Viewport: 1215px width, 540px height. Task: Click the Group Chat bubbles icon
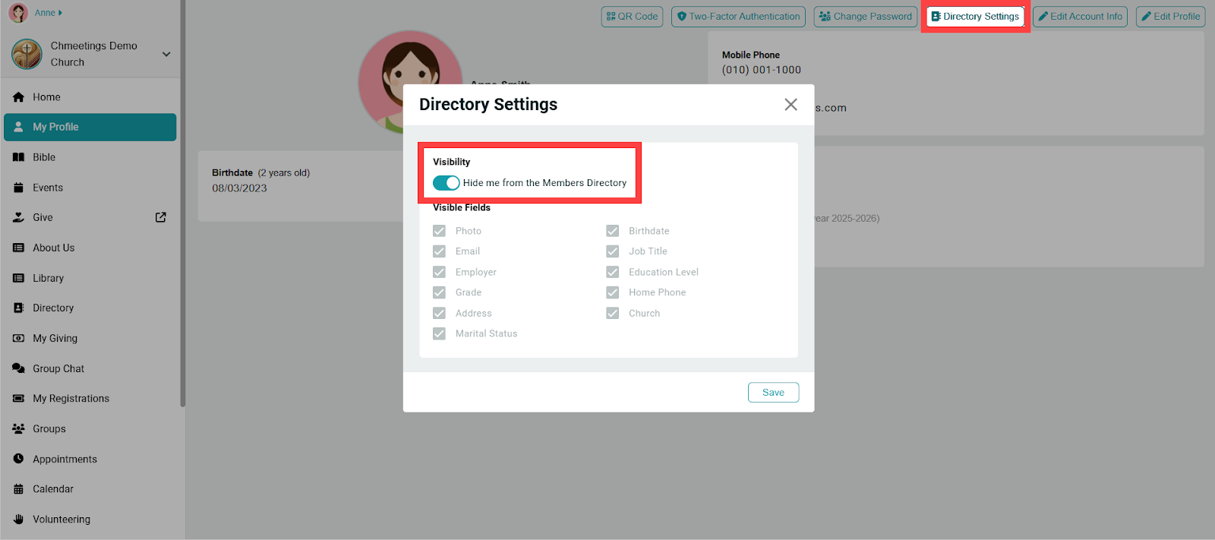tap(18, 368)
